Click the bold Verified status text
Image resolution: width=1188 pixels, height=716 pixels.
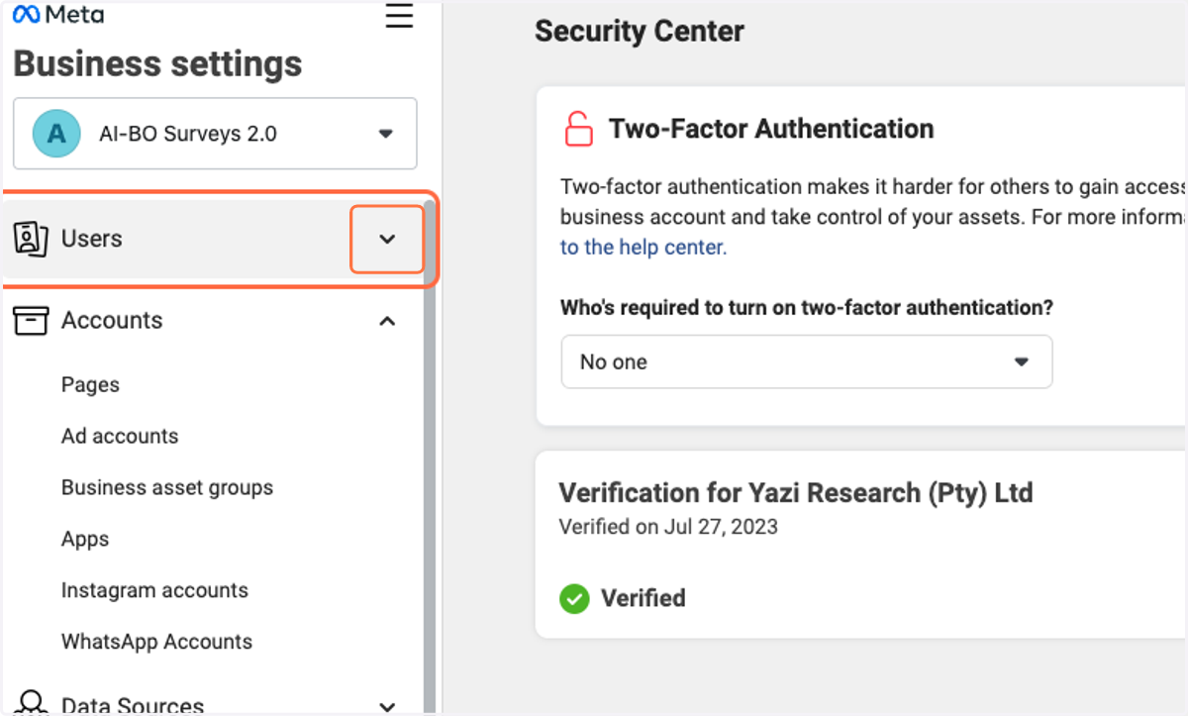pyautogui.click(x=643, y=598)
